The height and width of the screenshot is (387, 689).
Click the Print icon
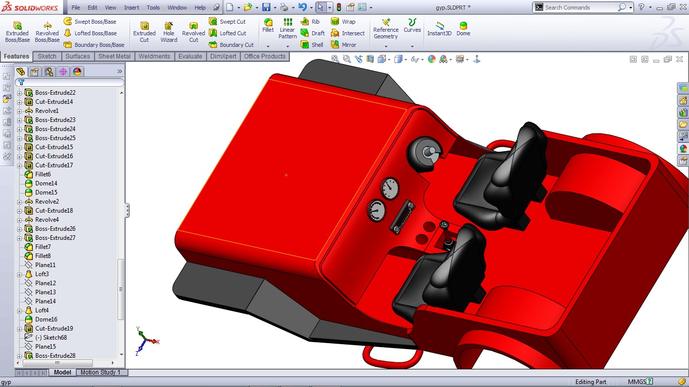pos(284,8)
